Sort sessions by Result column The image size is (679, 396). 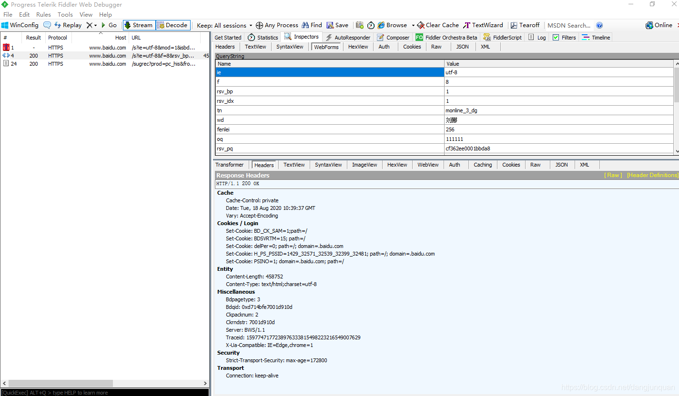click(x=33, y=38)
